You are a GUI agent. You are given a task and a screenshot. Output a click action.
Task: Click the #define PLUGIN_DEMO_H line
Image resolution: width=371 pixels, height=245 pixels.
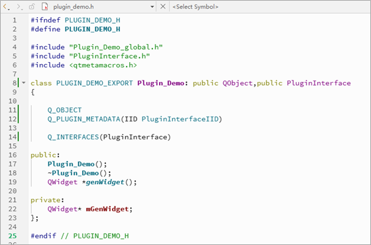pos(76,29)
